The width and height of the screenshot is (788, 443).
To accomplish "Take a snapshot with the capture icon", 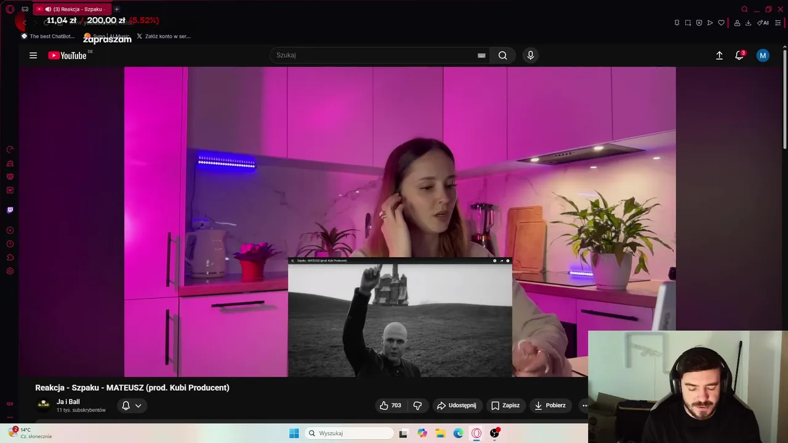I will [x=688, y=23].
